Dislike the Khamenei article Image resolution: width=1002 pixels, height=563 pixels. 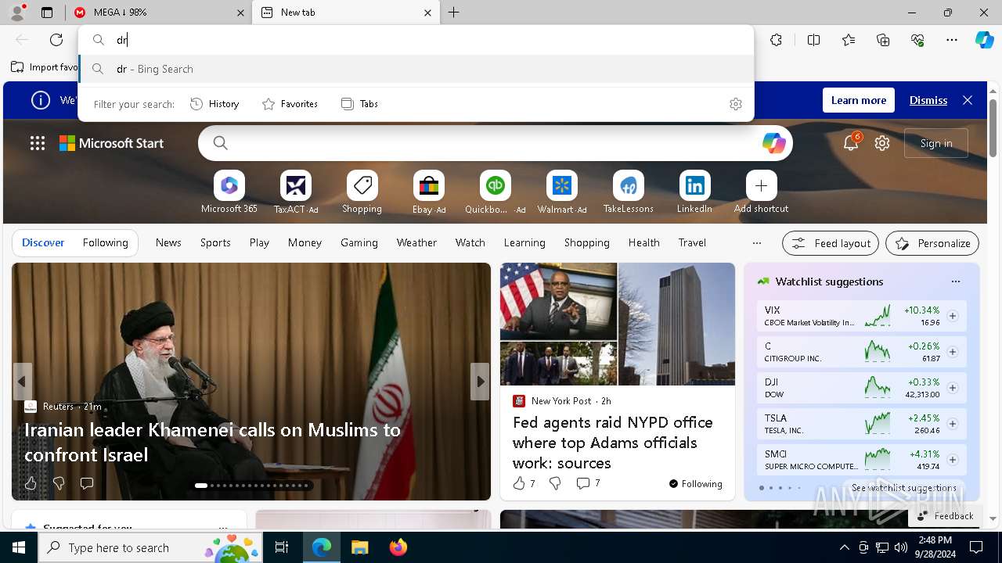coord(59,483)
